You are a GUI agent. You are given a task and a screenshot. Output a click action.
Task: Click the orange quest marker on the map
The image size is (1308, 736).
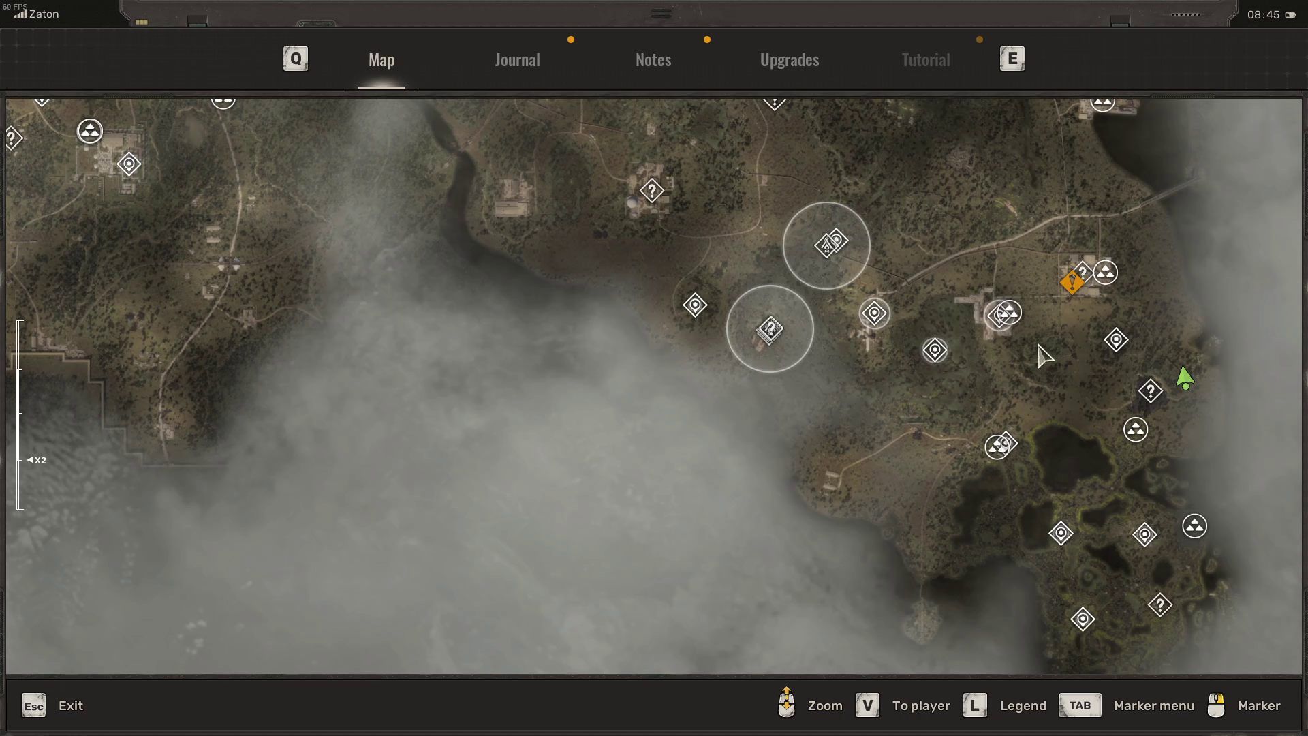tap(1072, 281)
